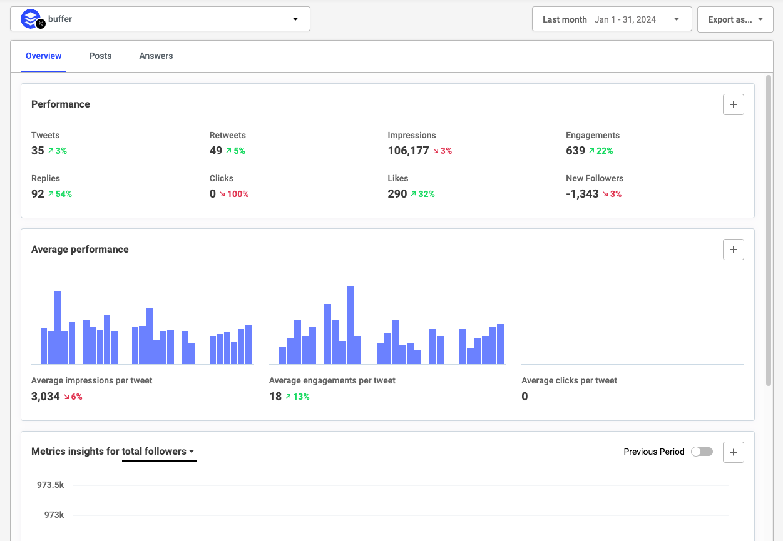Switch to the Answers tab
783x541 pixels.
click(x=155, y=56)
